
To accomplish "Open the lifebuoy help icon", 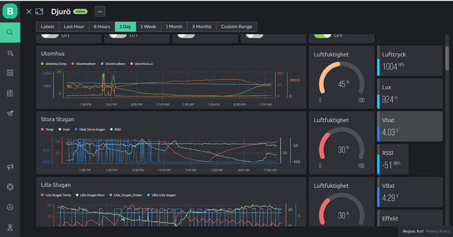I will tap(10, 187).
